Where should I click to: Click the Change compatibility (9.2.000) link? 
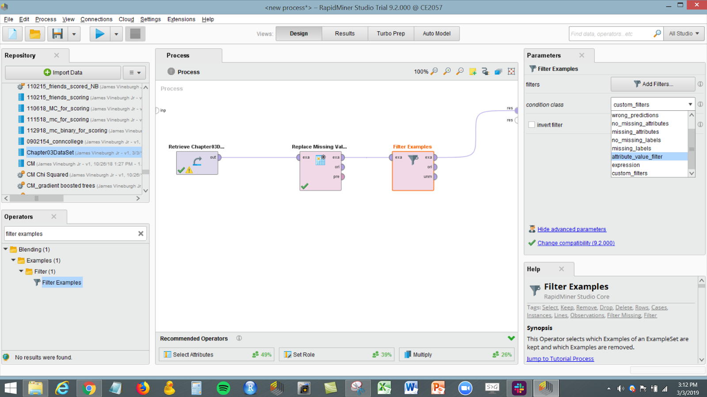point(576,243)
